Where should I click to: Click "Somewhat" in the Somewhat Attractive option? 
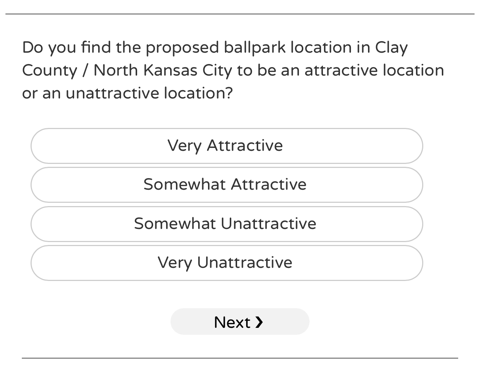pyautogui.click(x=184, y=185)
